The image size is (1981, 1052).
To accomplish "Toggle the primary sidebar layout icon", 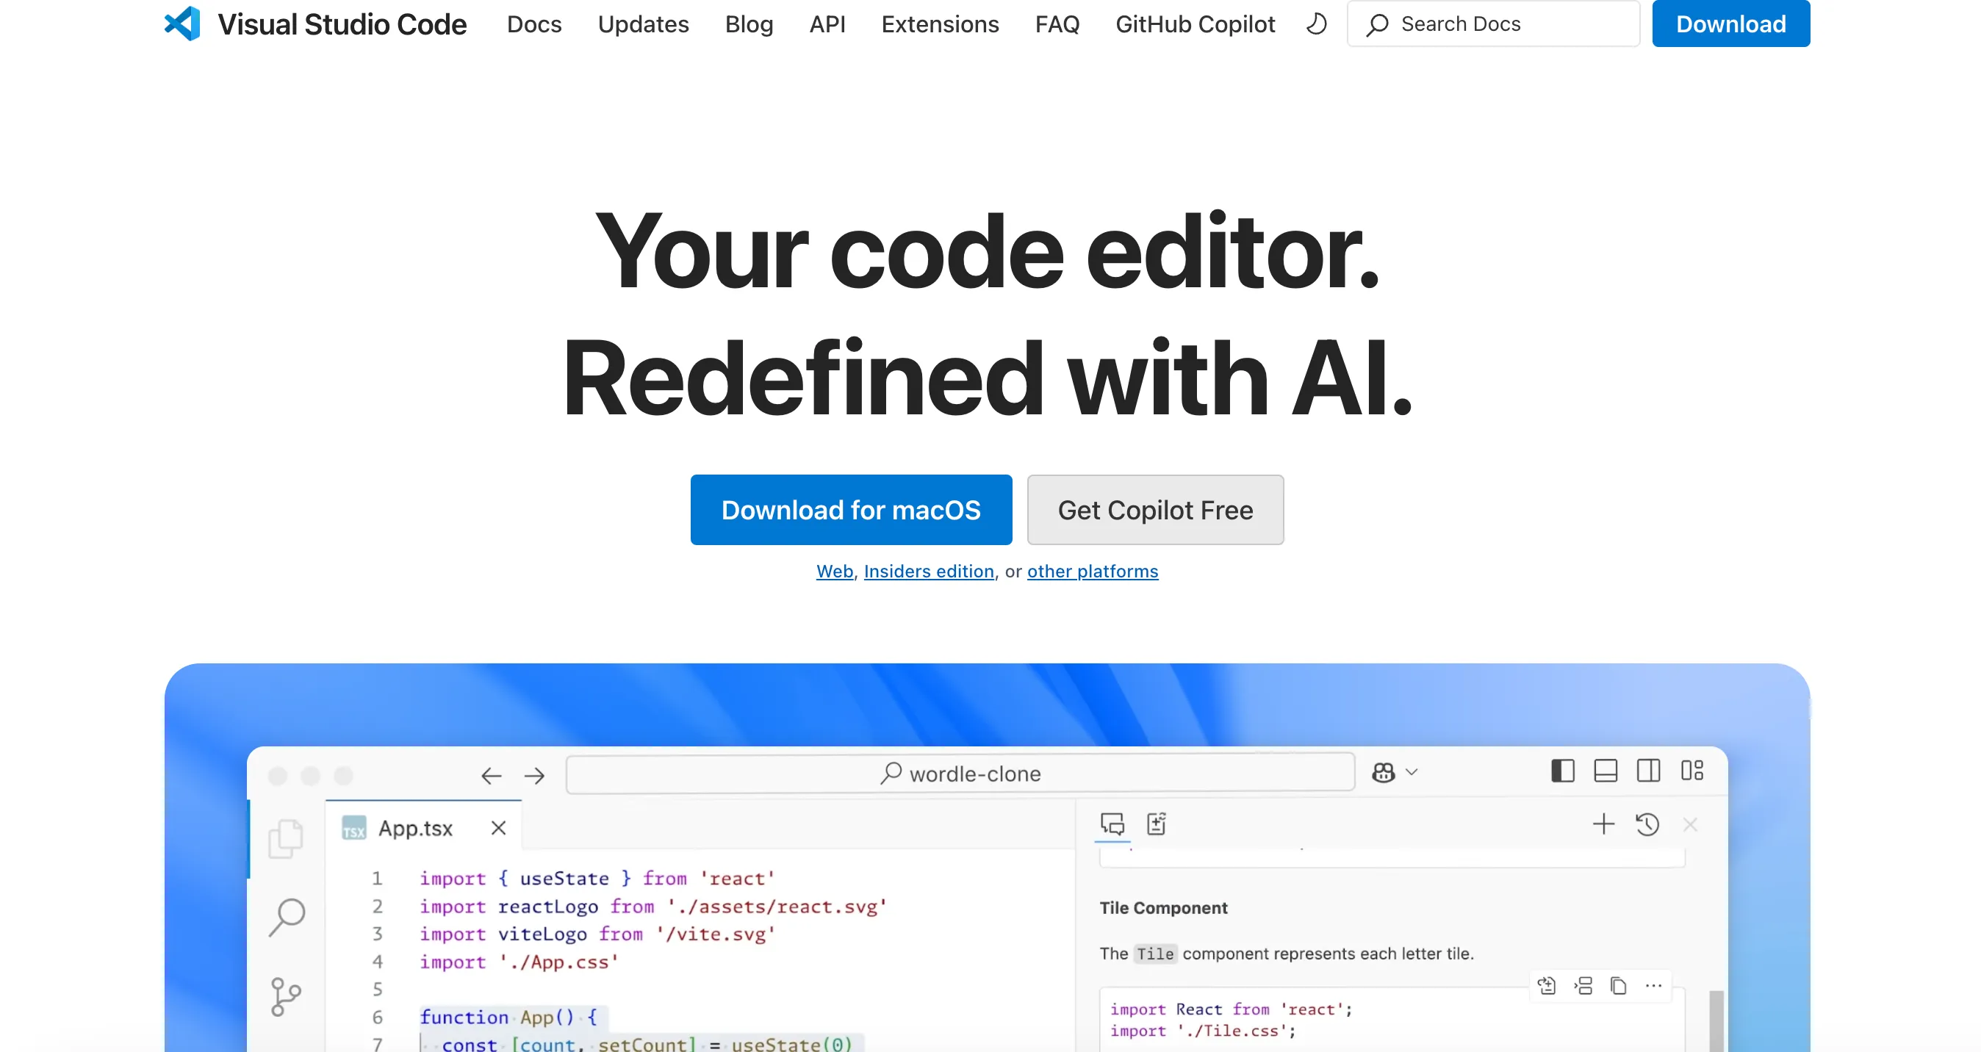I will tap(1563, 771).
